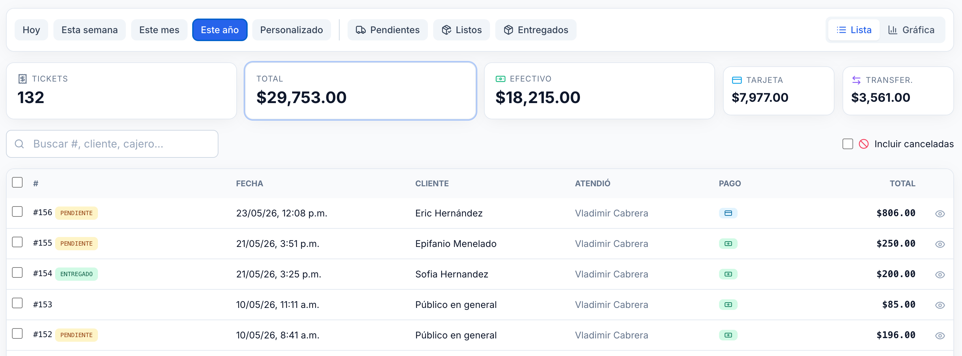Click cash payment icon on ticket #153
This screenshot has height=356, width=962.
(x=728, y=305)
